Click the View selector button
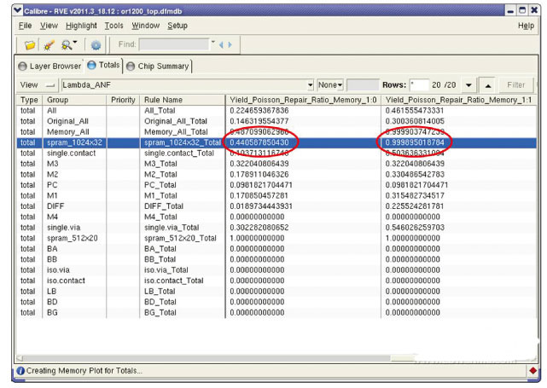 (38, 85)
